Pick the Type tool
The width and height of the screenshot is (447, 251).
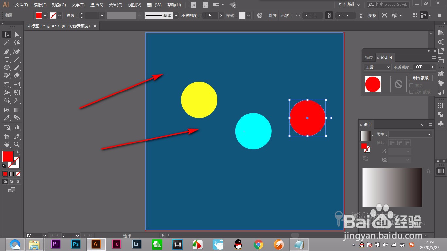tap(7, 59)
